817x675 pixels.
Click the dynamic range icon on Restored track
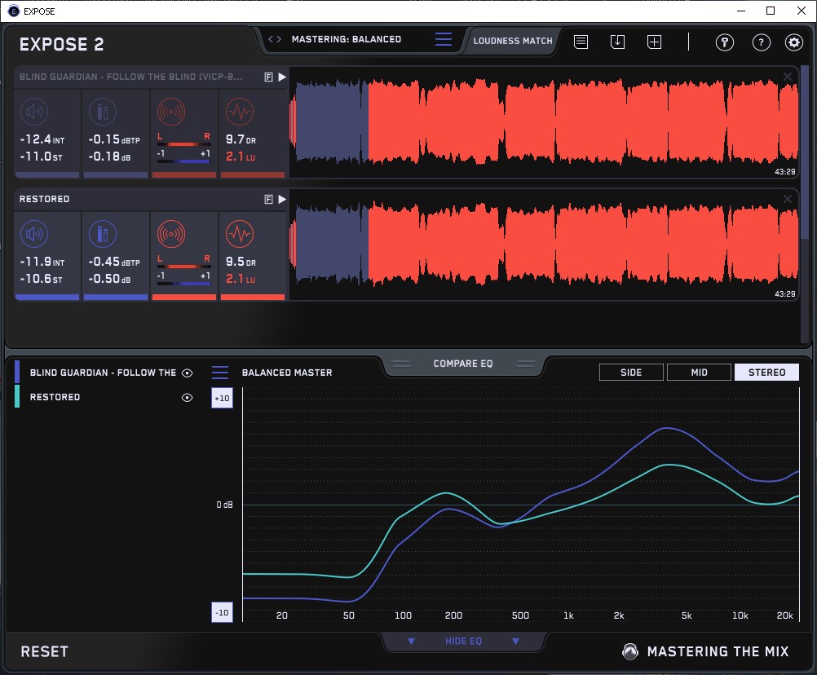pyautogui.click(x=240, y=234)
